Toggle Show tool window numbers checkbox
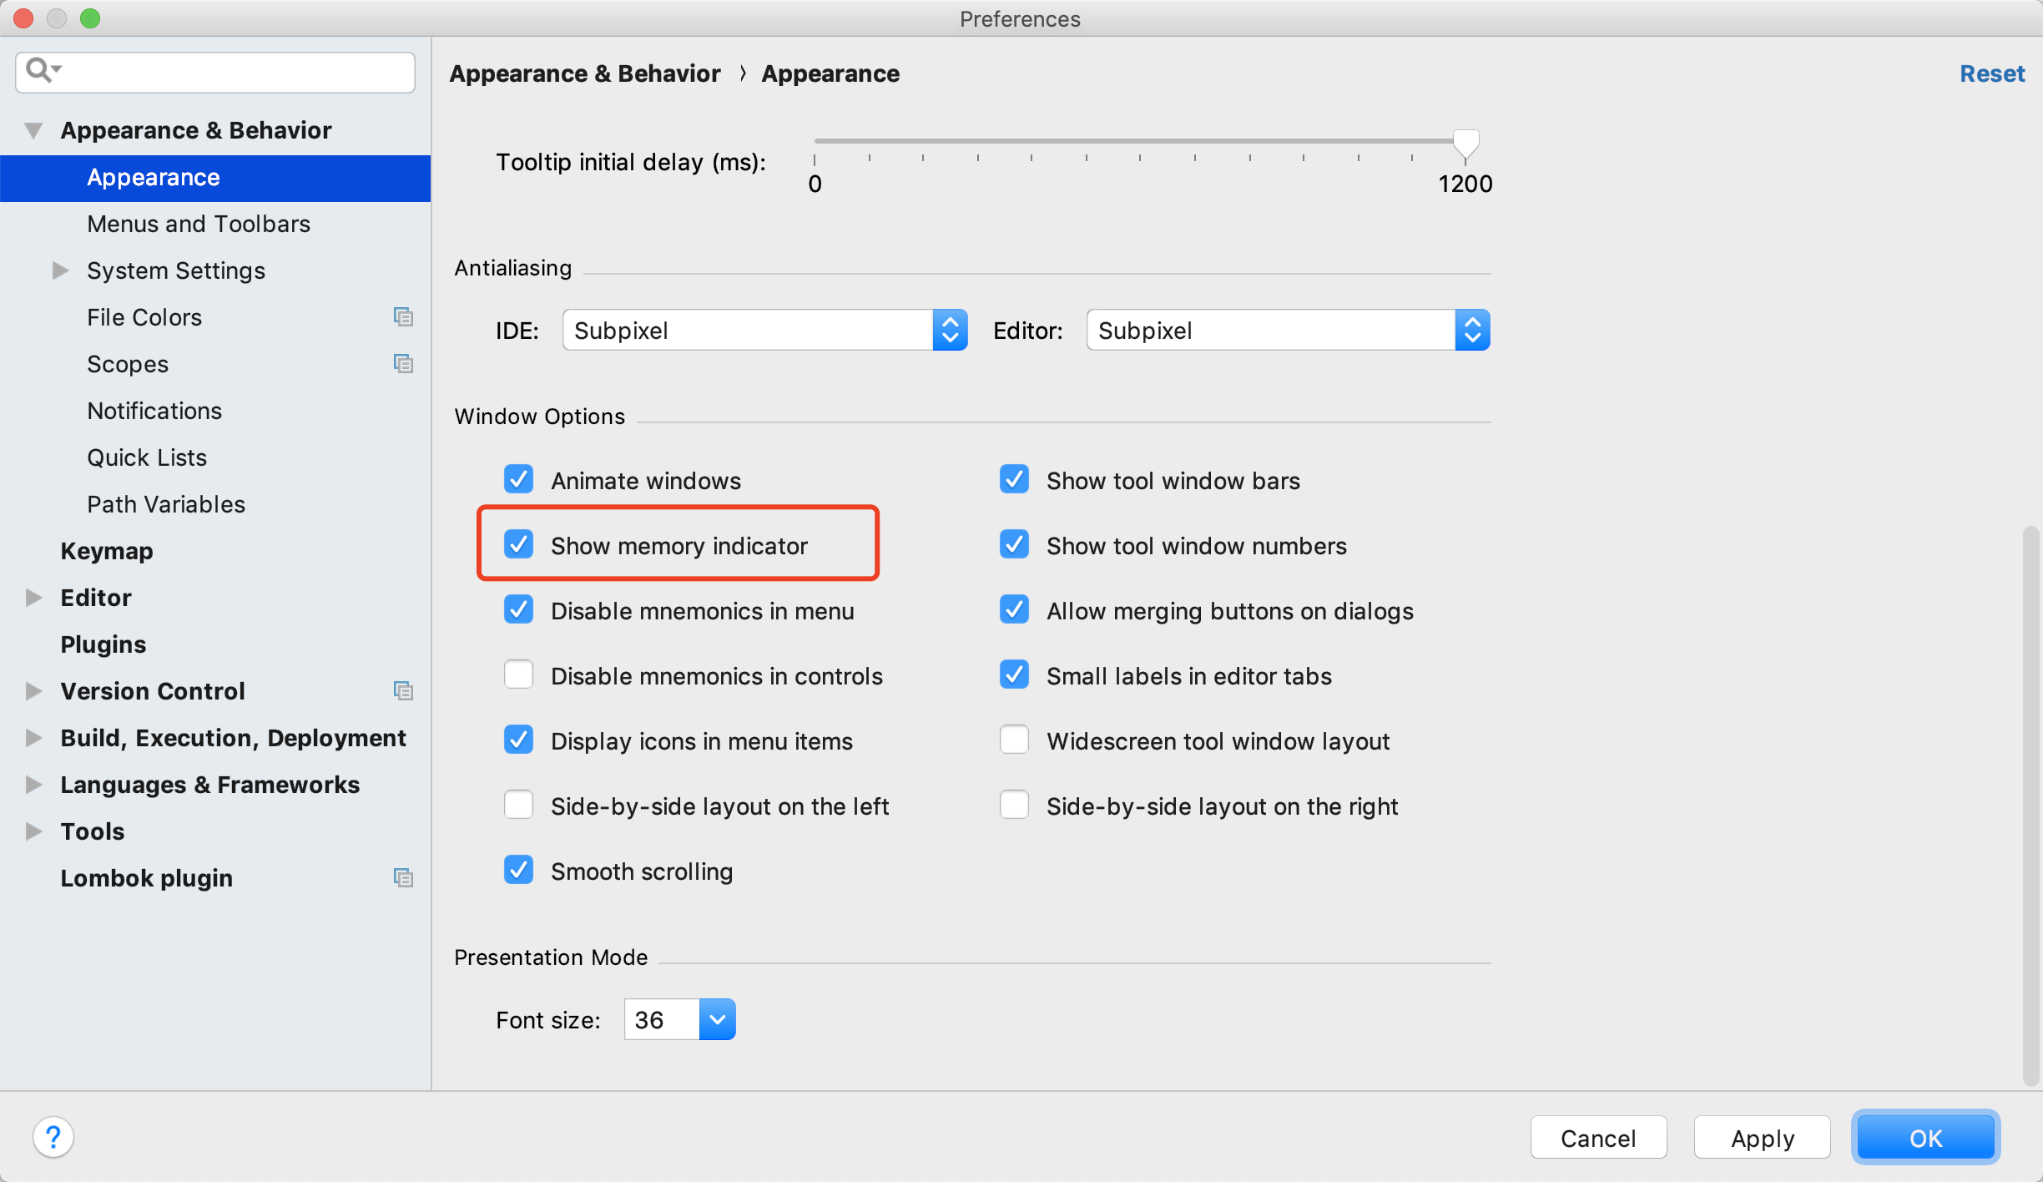This screenshot has height=1182, width=2043. (1014, 544)
